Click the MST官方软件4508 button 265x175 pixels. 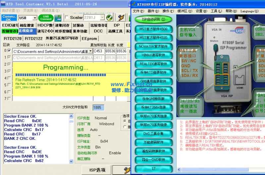[x=153, y=29]
